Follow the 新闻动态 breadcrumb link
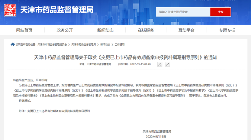 click(105, 44)
